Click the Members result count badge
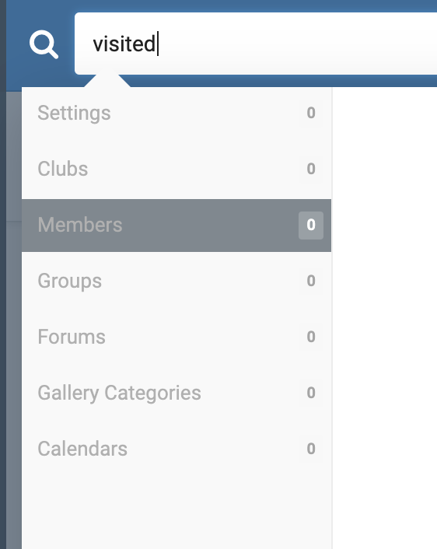Screen dimensions: 437x549 click(311, 226)
